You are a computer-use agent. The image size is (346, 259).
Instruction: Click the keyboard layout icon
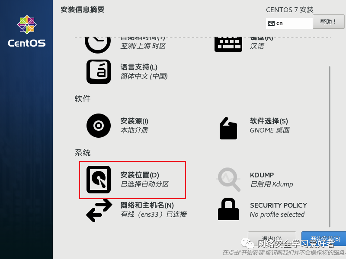click(x=228, y=44)
